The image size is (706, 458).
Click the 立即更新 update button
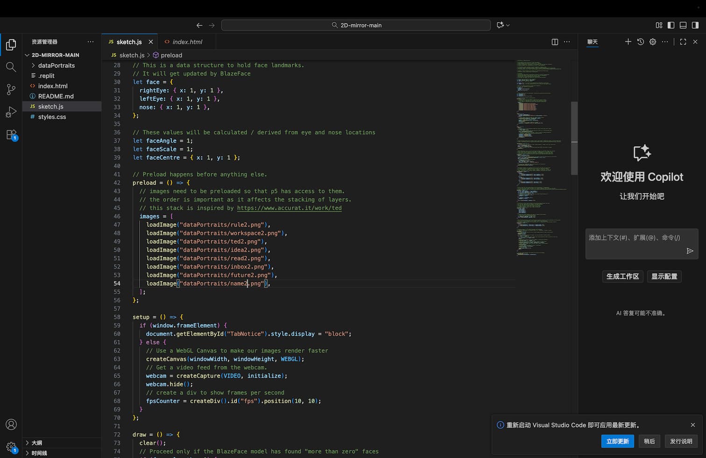pyautogui.click(x=617, y=441)
